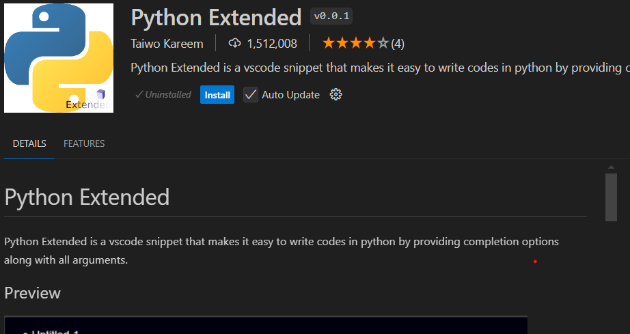The height and width of the screenshot is (334, 630).
Task: Click the Preview section heading
Action: coord(33,293)
